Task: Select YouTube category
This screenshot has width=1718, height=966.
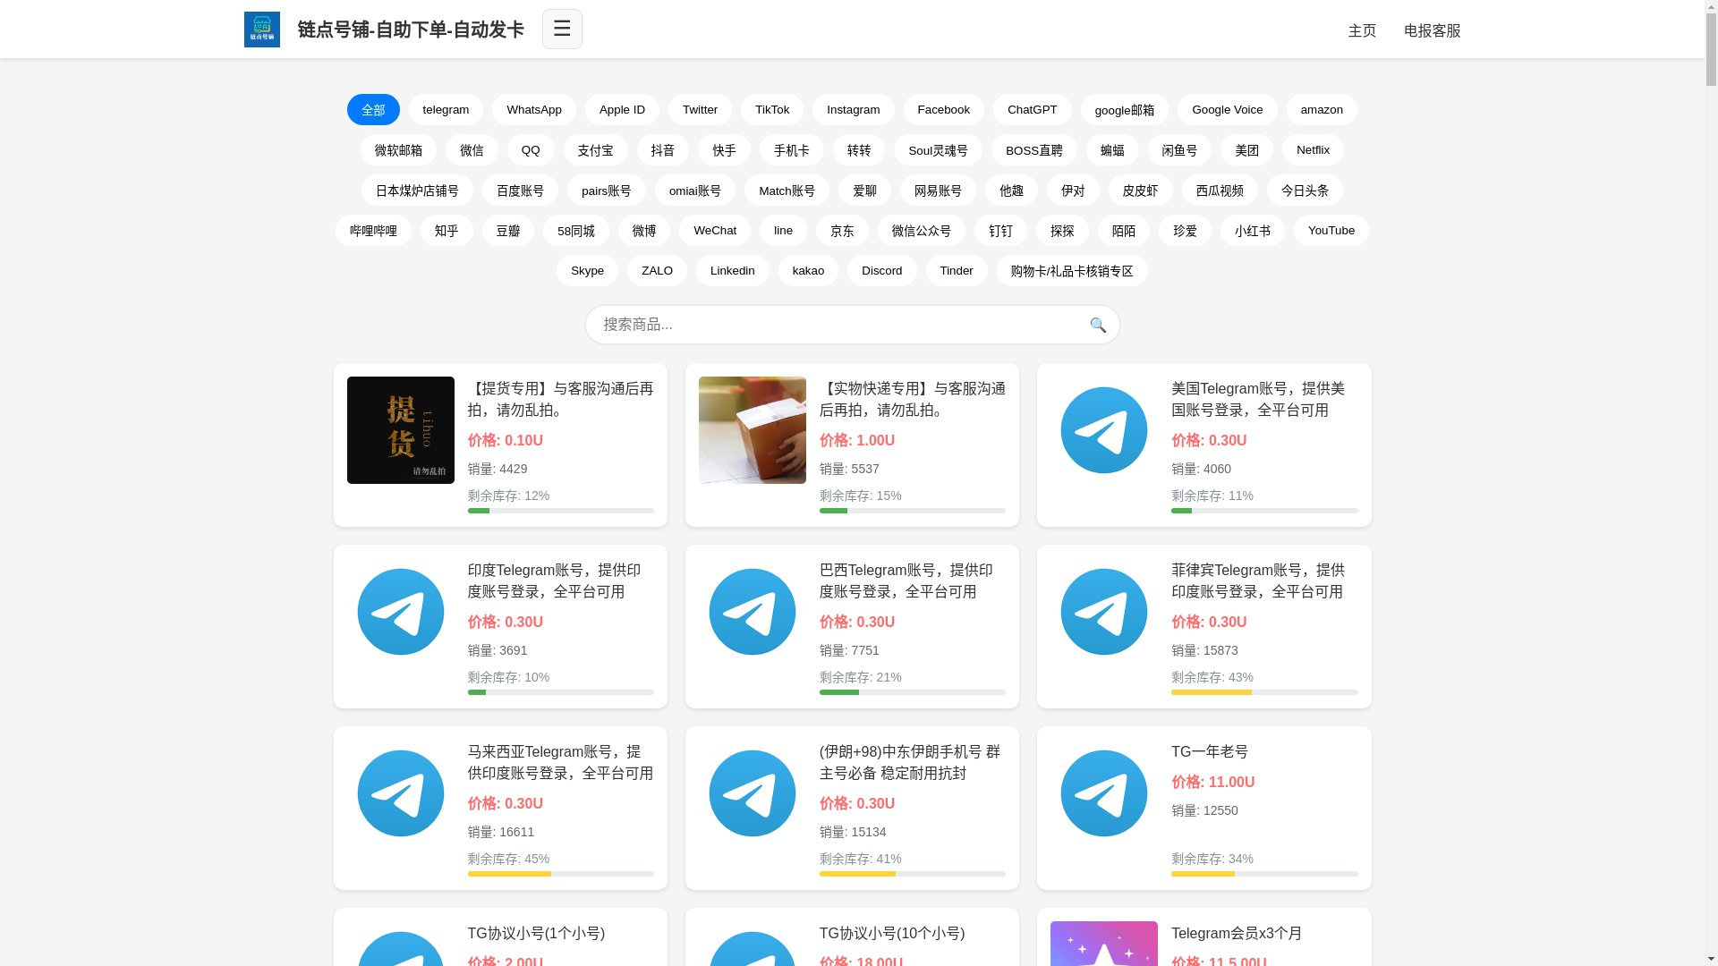Action: point(1331,230)
